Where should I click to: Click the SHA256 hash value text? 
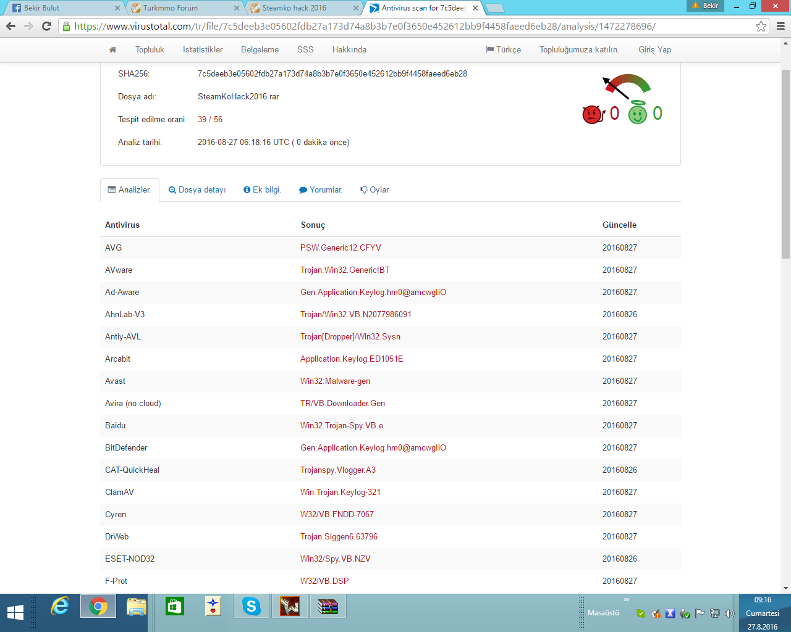(332, 74)
